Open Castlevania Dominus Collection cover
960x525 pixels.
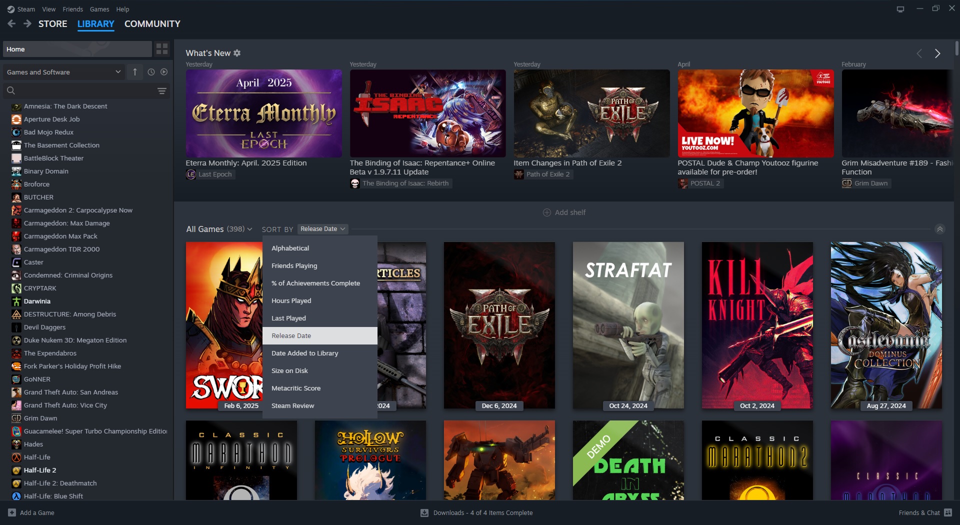pos(886,325)
